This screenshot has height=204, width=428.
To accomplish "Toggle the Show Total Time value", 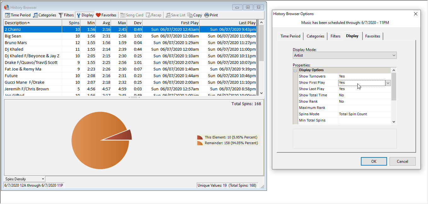I will (364, 95).
